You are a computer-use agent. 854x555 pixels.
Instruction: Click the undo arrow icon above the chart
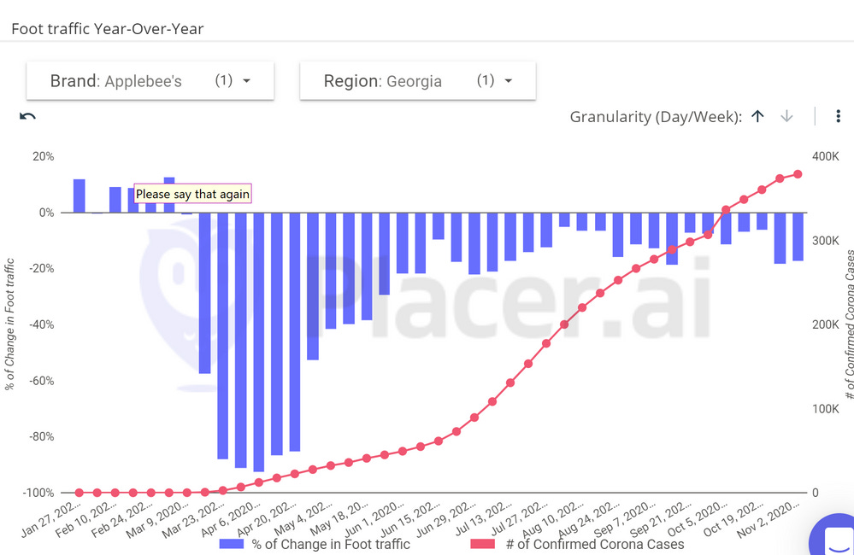point(27,116)
